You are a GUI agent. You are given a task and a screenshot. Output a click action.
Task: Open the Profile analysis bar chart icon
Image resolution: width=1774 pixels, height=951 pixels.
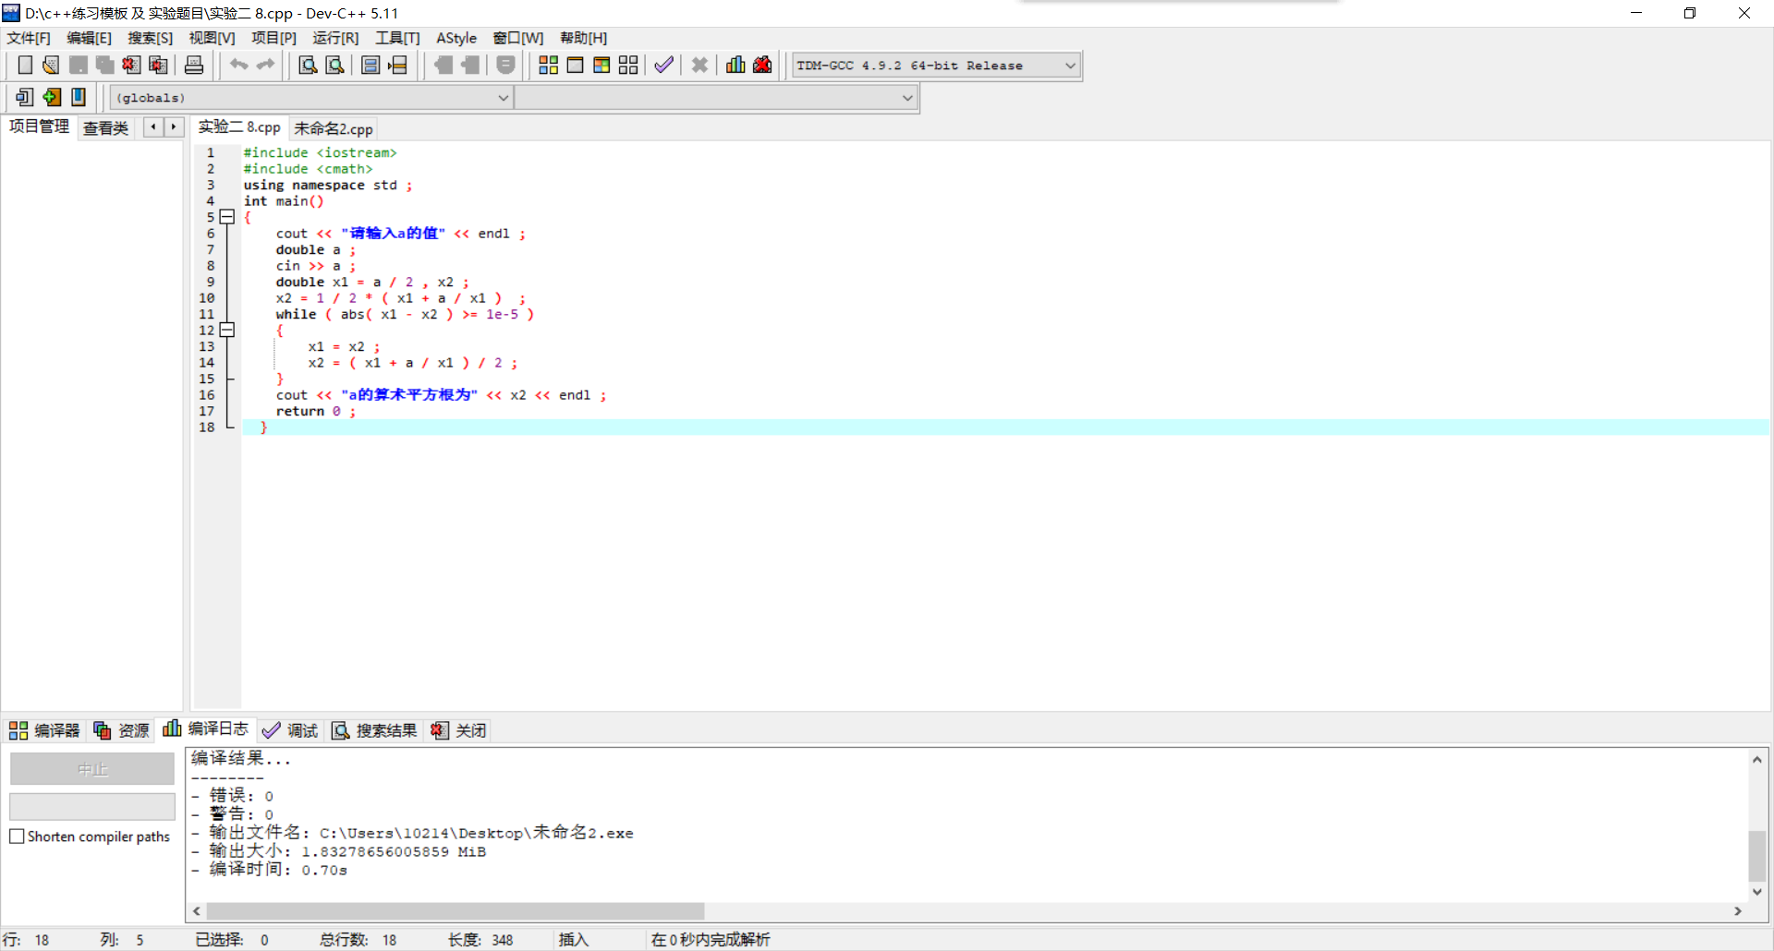(735, 65)
